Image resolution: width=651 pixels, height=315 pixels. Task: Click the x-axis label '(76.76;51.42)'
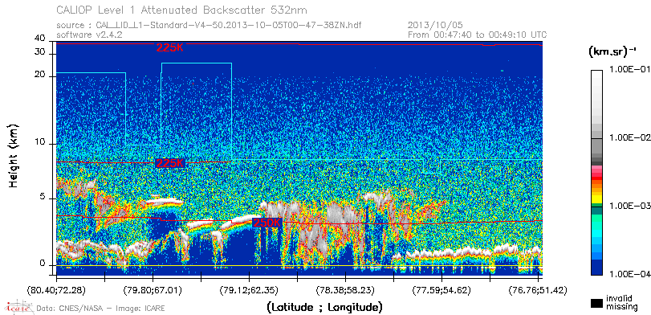[538, 289]
